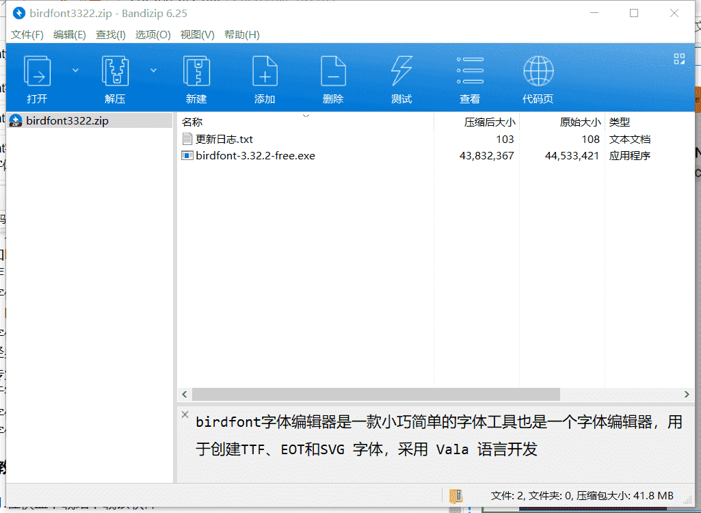
Task: Click the archive comment text about birdfont
Action: [439, 436]
